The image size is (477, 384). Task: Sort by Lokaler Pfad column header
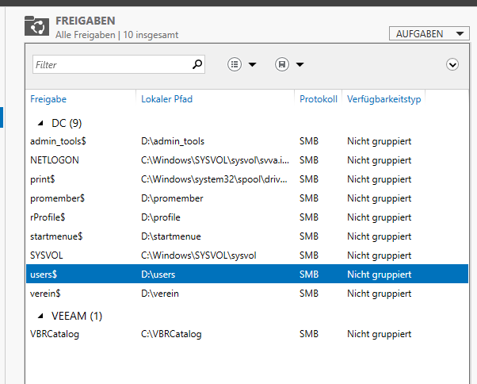166,99
